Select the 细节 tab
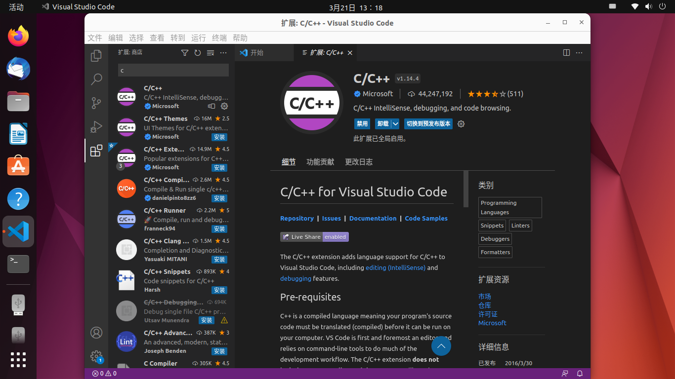The width and height of the screenshot is (675, 379). pyautogui.click(x=289, y=162)
